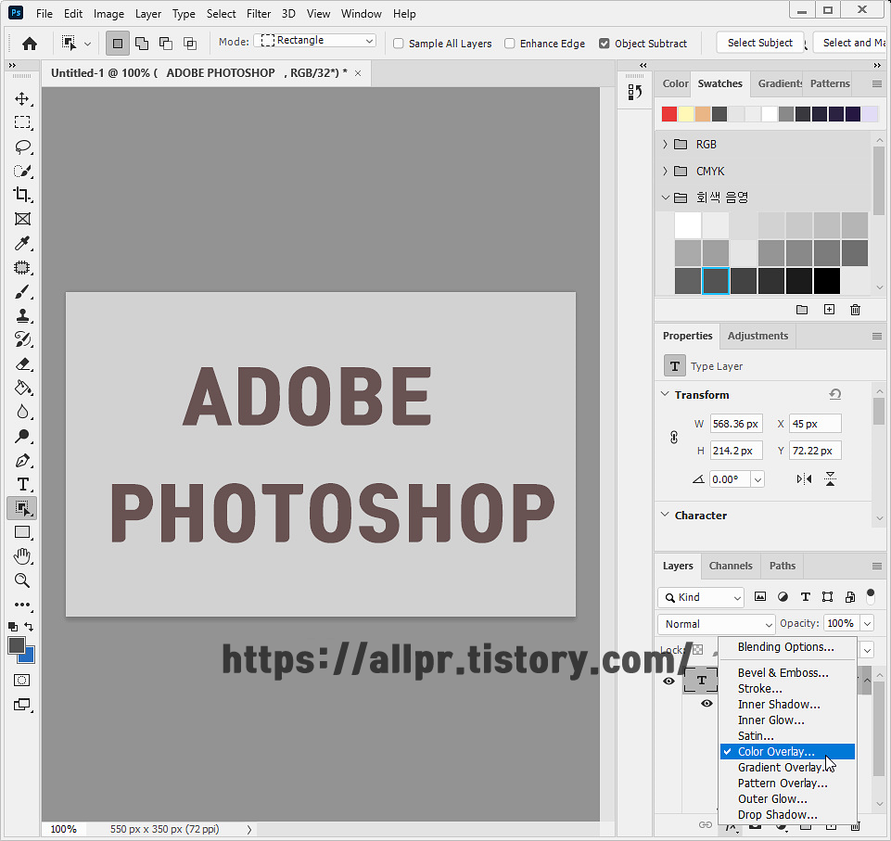The image size is (891, 841).
Task: Collapse the Transform section
Action: [665, 394]
